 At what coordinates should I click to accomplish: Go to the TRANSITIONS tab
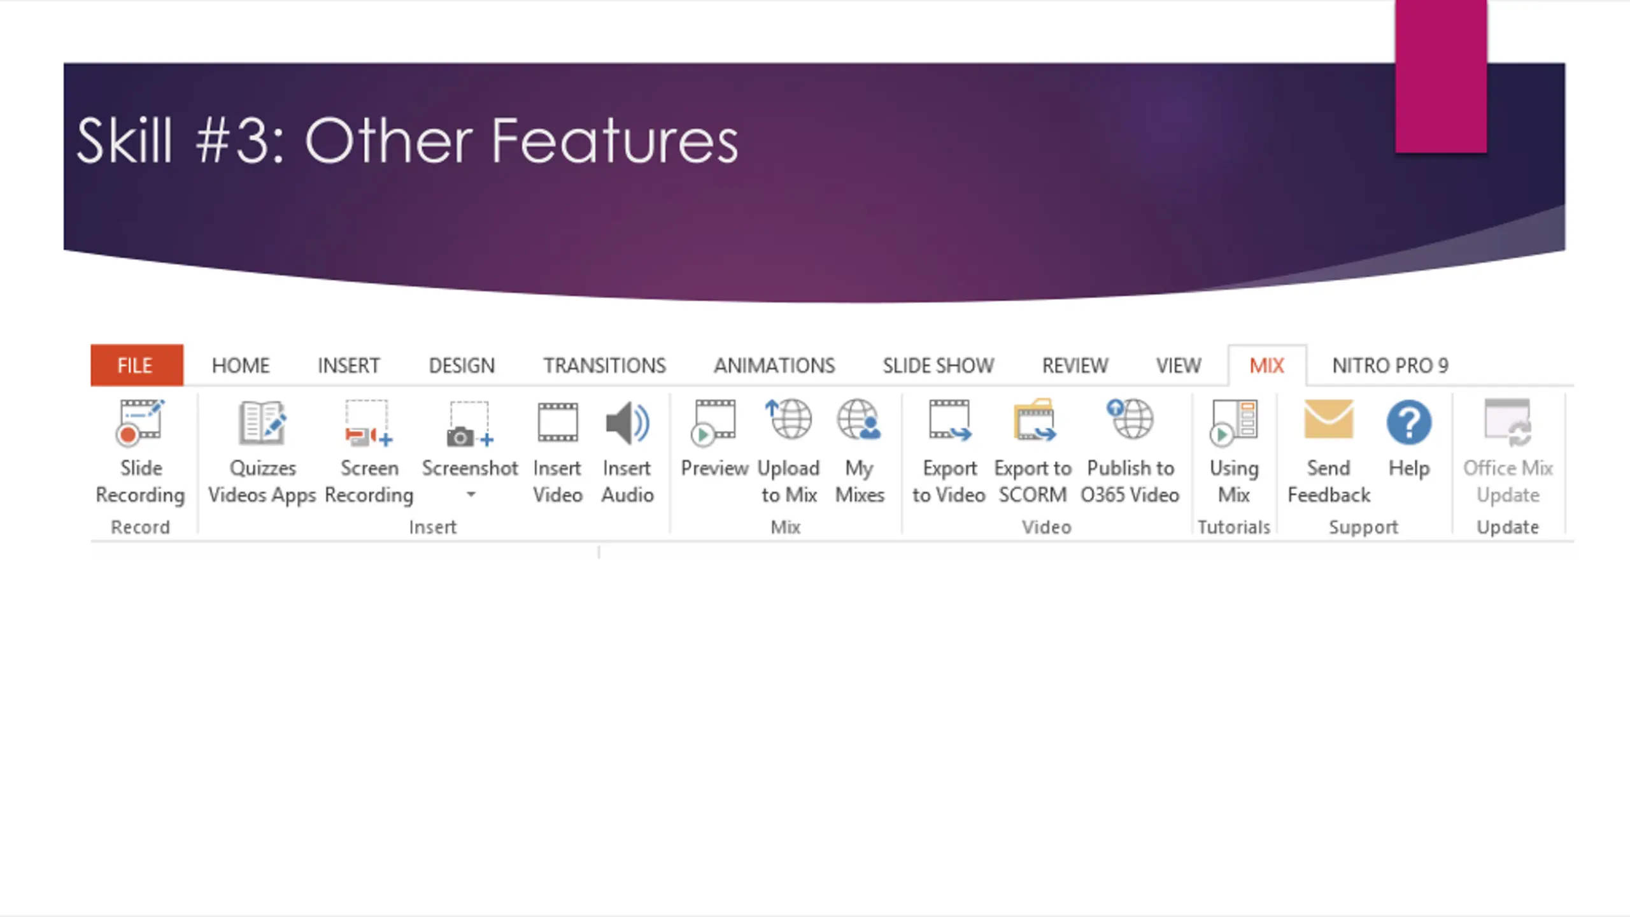pyautogui.click(x=604, y=366)
